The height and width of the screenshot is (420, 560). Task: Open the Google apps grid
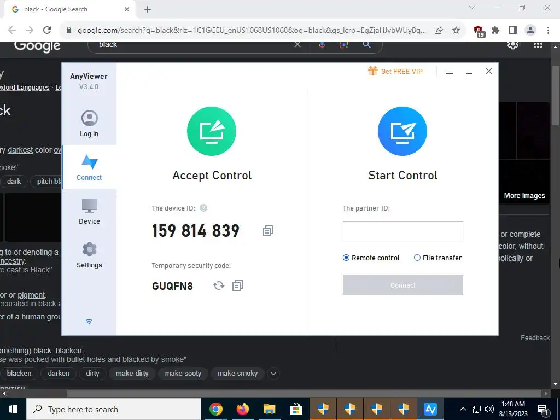pos(538,45)
